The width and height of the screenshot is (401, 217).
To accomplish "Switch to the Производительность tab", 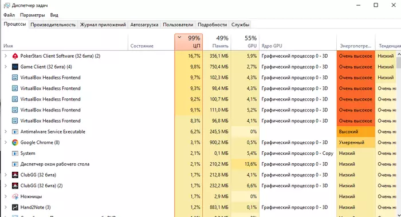I will (x=53, y=25).
